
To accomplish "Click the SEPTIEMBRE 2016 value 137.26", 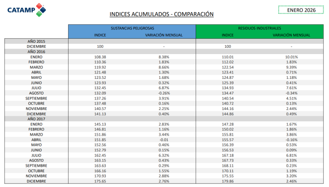I will click(x=100, y=98).
